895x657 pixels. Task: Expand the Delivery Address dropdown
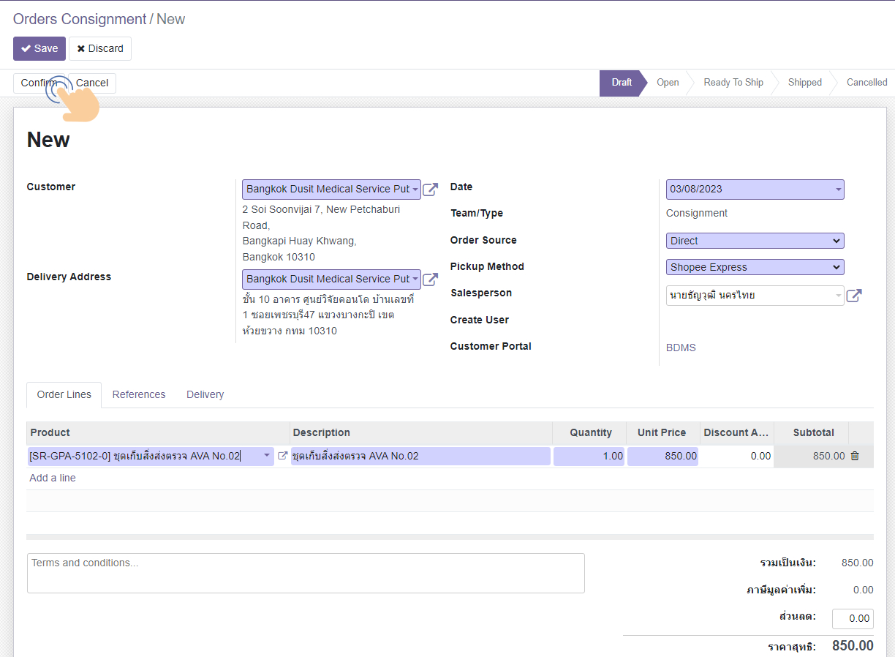click(415, 279)
